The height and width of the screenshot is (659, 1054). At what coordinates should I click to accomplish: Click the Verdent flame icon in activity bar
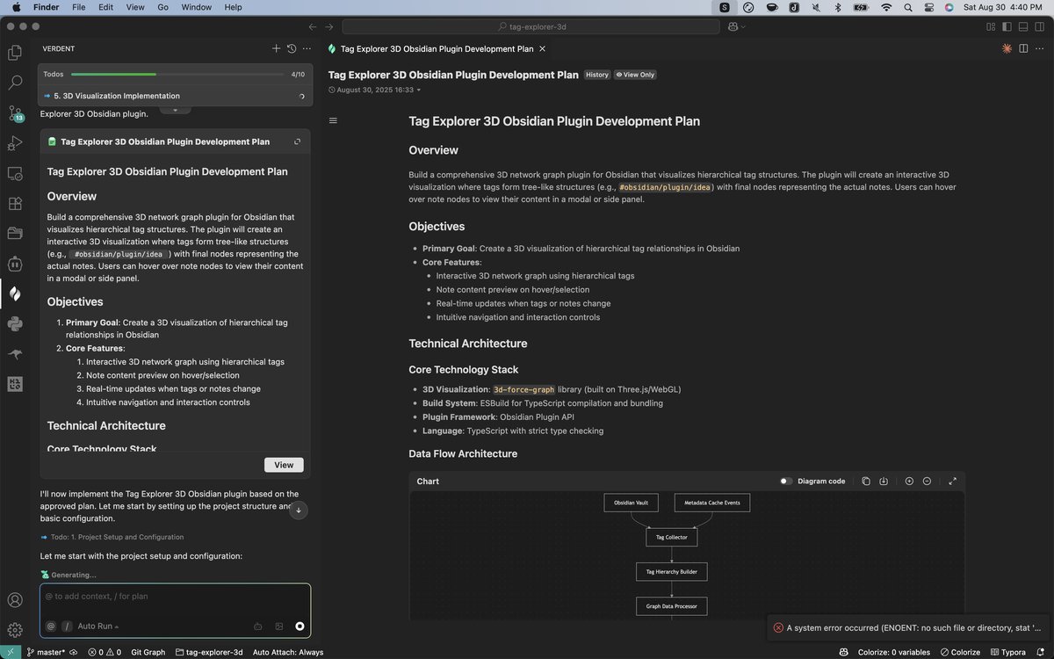pos(15,293)
